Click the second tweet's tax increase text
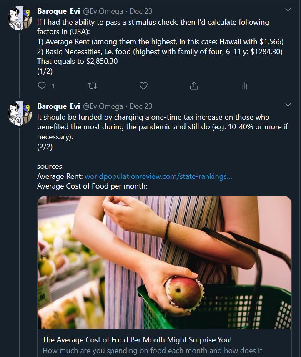This screenshot has width=301, height=357. click(163, 126)
